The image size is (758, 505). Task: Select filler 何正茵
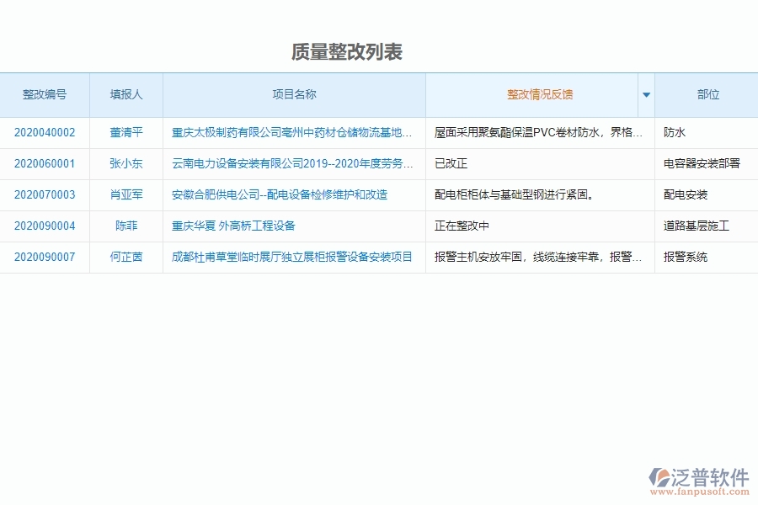[x=124, y=257]
